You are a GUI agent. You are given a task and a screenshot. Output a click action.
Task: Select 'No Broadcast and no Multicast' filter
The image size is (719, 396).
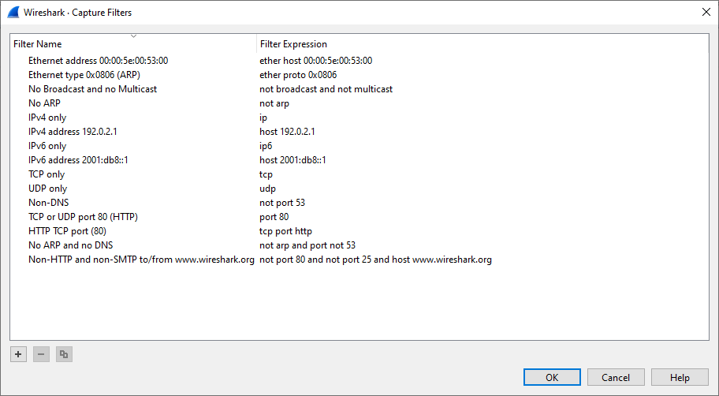click(x=92, y=89)
